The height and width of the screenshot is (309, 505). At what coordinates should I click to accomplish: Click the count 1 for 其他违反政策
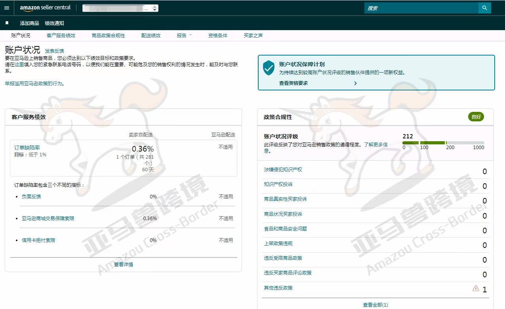click(484, 290)
